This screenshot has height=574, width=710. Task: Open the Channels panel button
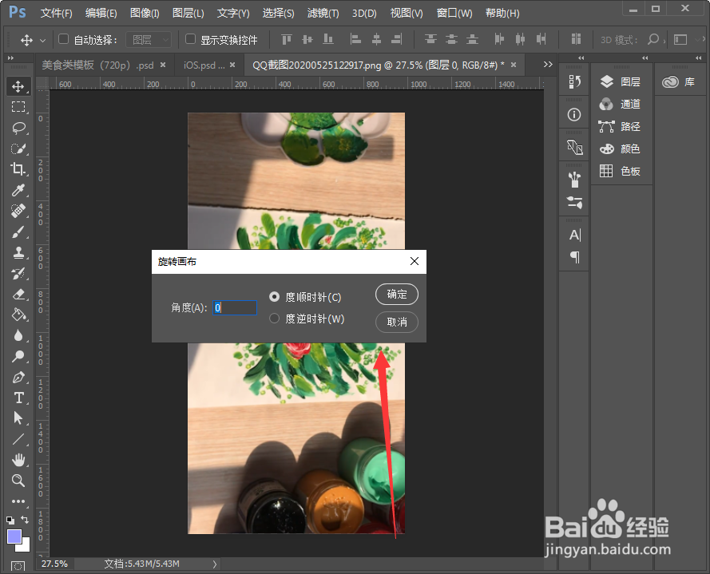tap(620, 104)
